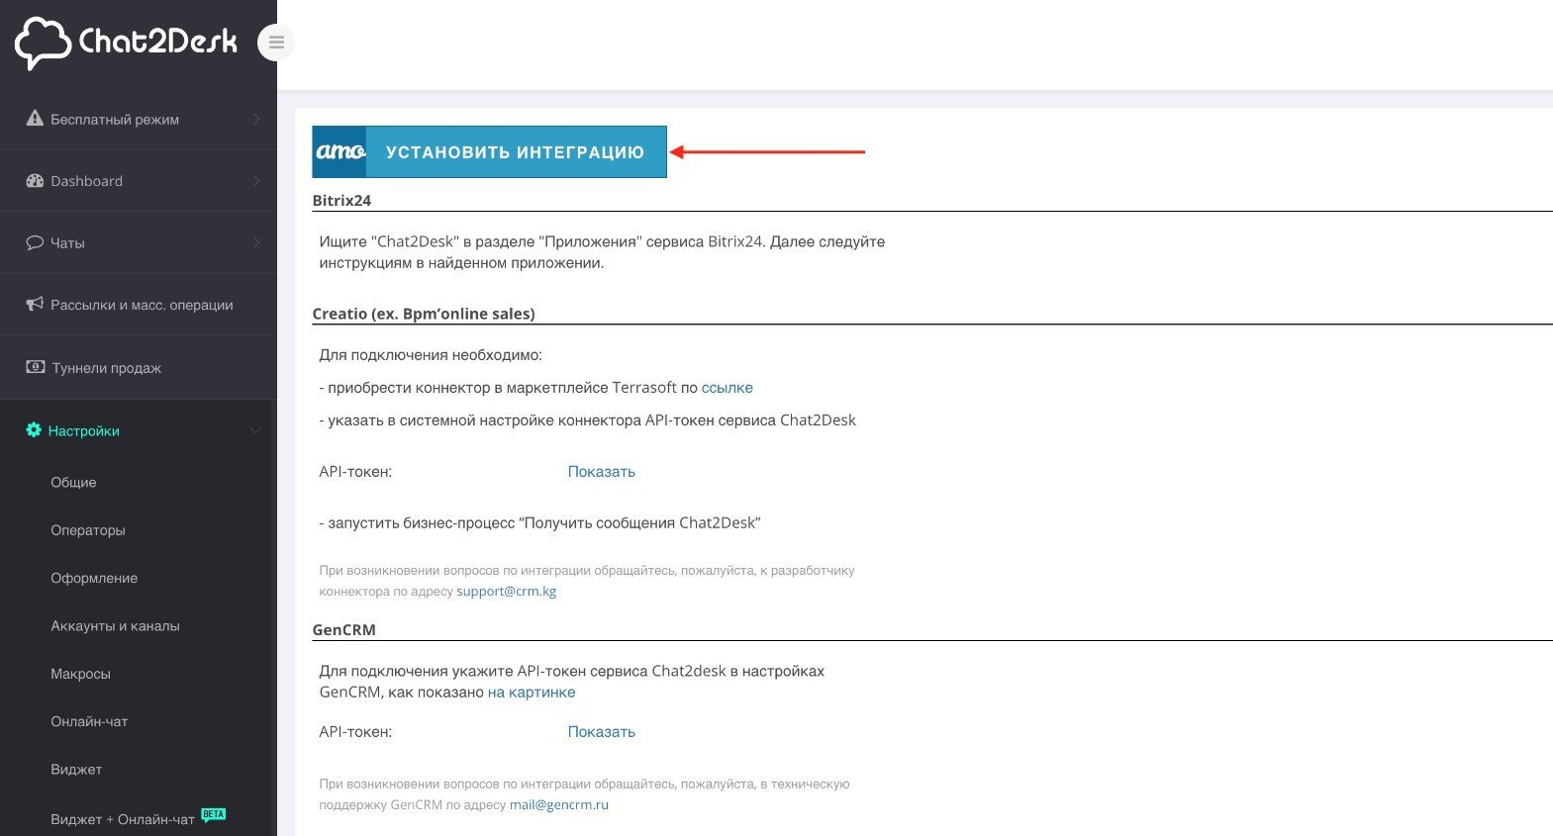Expand the Бесплатный режим chevron

(x=256, y=120)
